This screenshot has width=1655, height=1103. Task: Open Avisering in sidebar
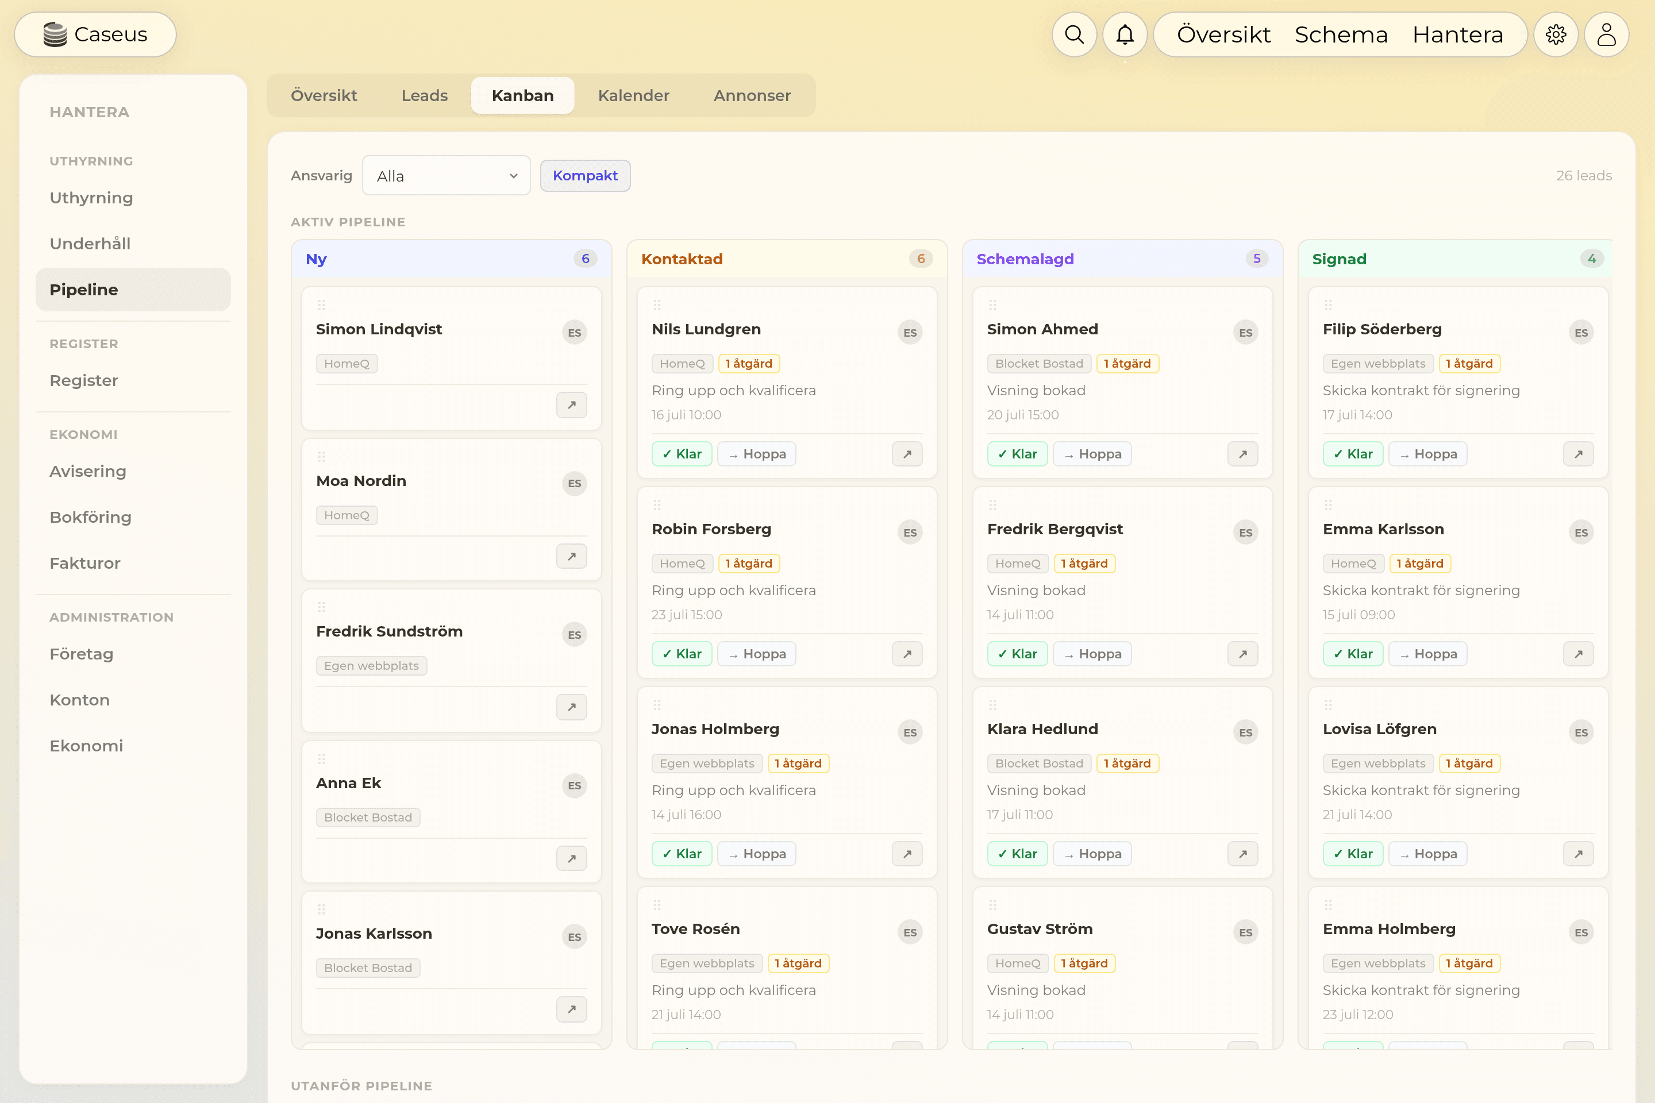tap(133, 471)
